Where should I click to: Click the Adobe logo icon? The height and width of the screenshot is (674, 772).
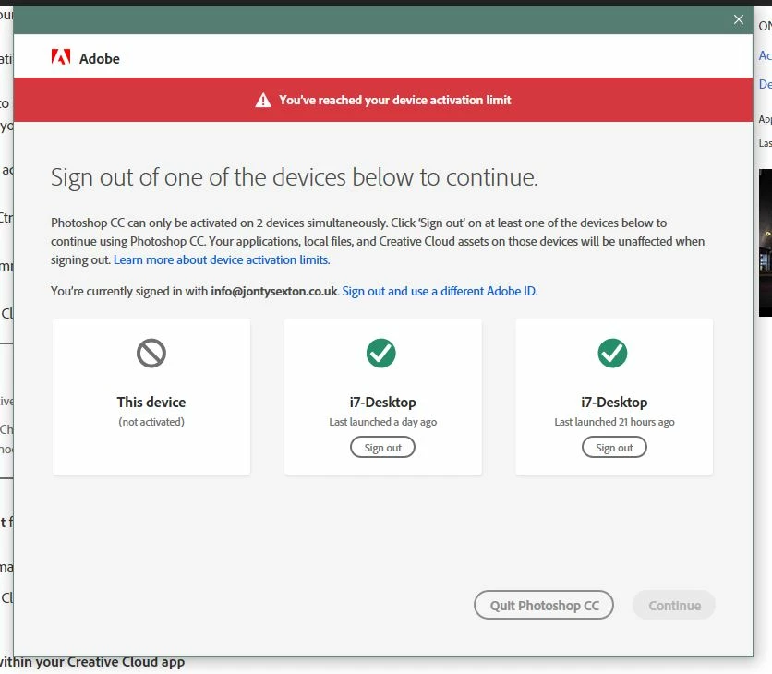click(61, 57)
